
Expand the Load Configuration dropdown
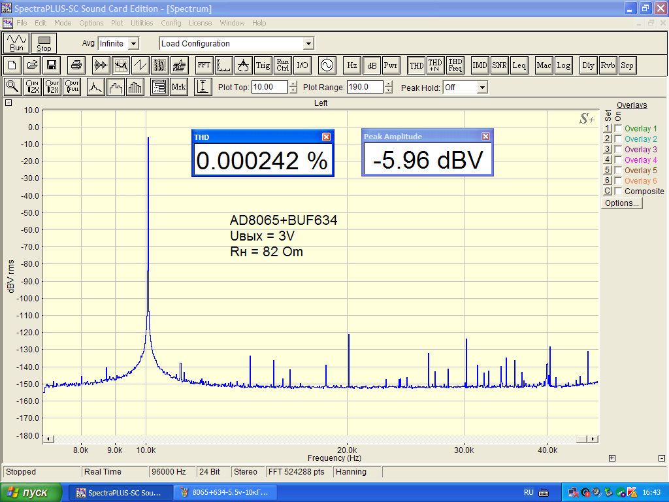click(x=308, y=44)
